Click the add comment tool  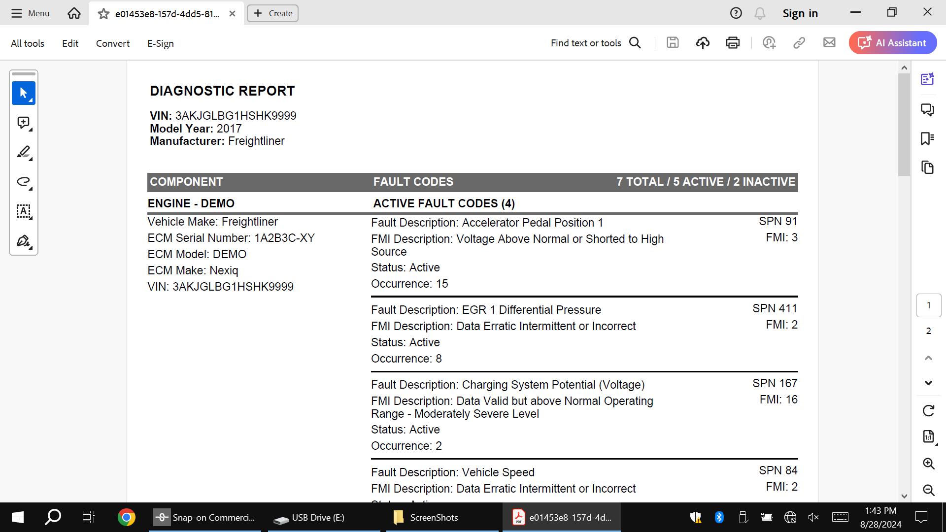click(23, 123)
